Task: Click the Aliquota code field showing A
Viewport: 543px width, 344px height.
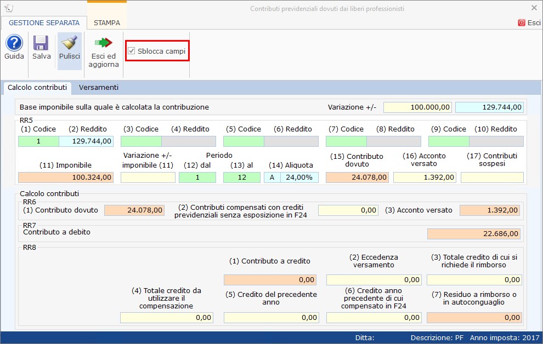Action: [x=272, y=177]
